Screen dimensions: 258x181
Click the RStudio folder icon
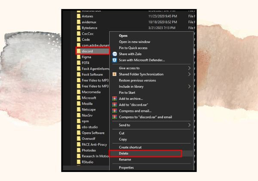point(79,162)
